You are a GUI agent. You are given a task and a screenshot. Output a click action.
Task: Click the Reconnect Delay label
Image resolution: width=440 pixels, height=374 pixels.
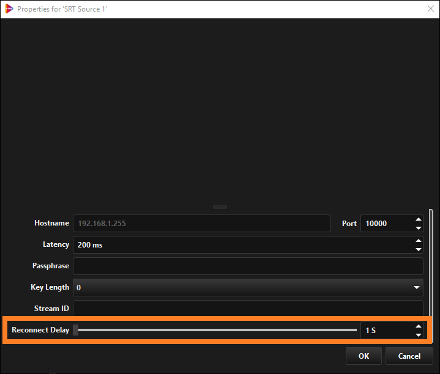[40, 330]
